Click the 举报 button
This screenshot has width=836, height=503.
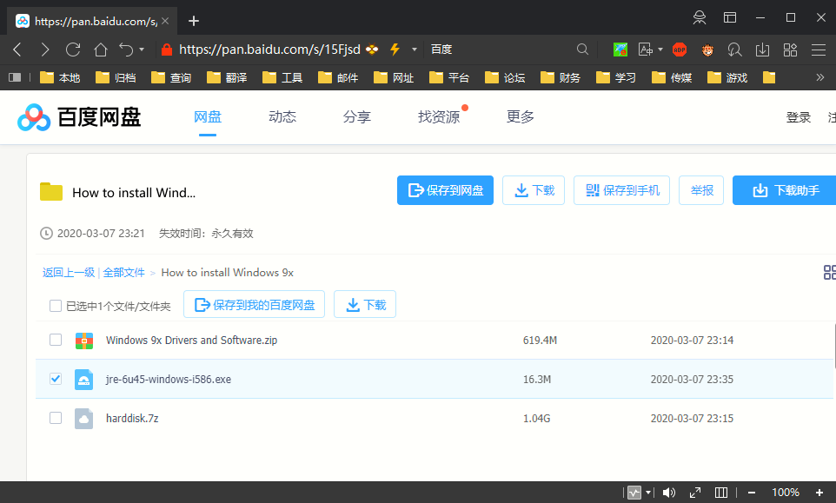point(701,190)
